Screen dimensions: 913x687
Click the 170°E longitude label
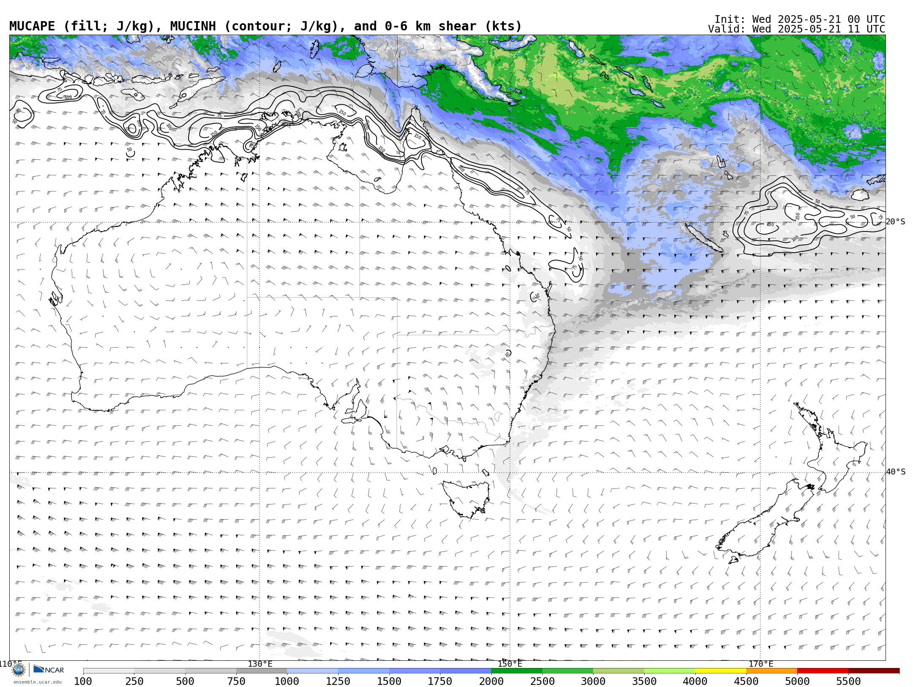(x=761, y=664)
